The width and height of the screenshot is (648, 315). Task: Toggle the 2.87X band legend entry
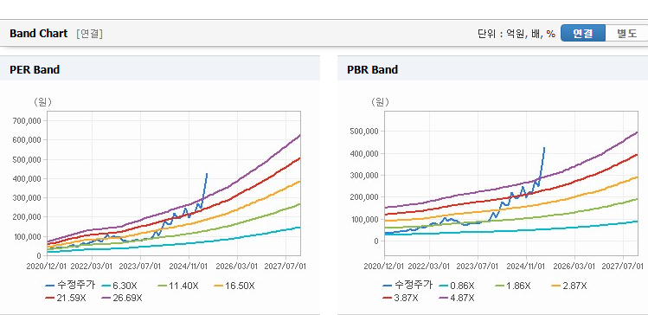click(x=568, y=286)
